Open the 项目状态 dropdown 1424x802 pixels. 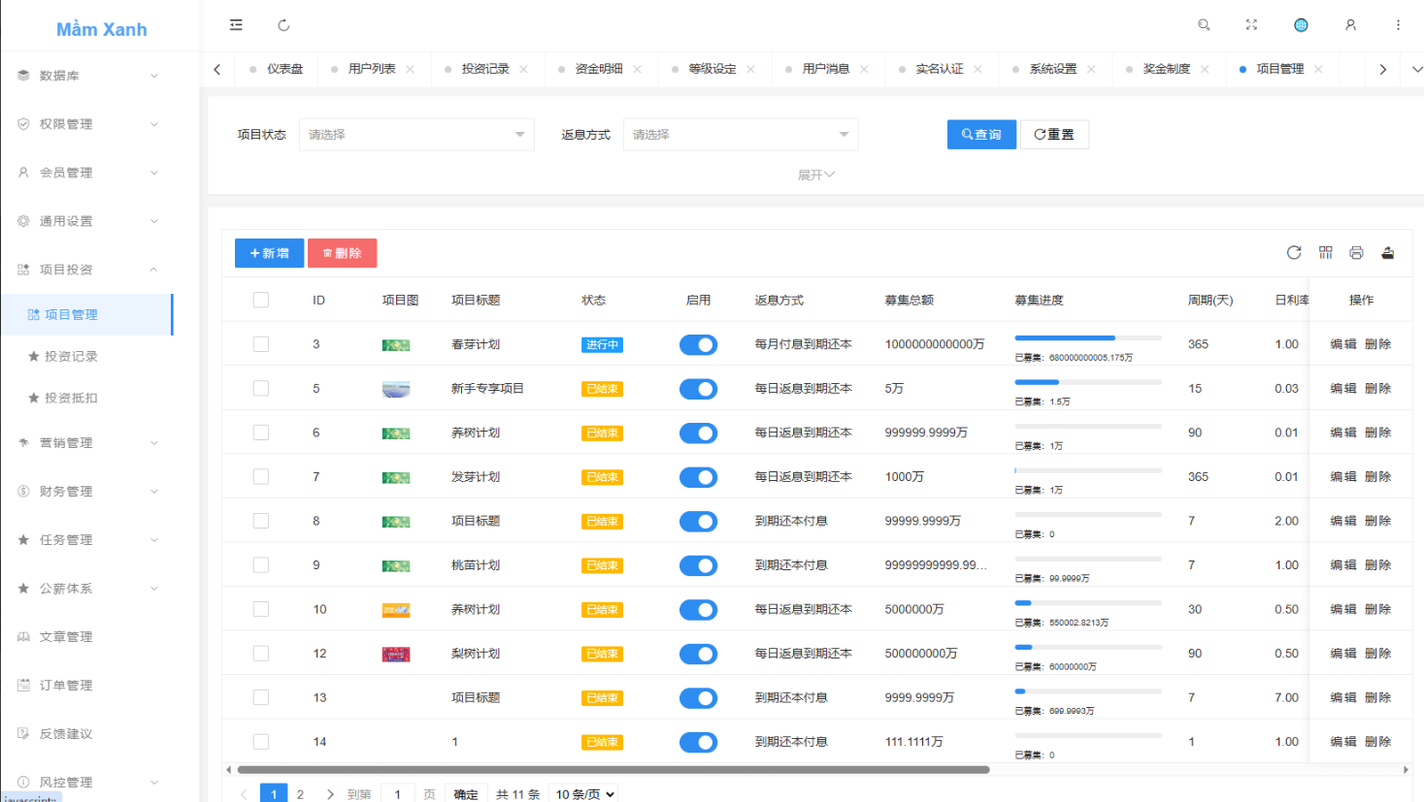click(x=416, y=135)
